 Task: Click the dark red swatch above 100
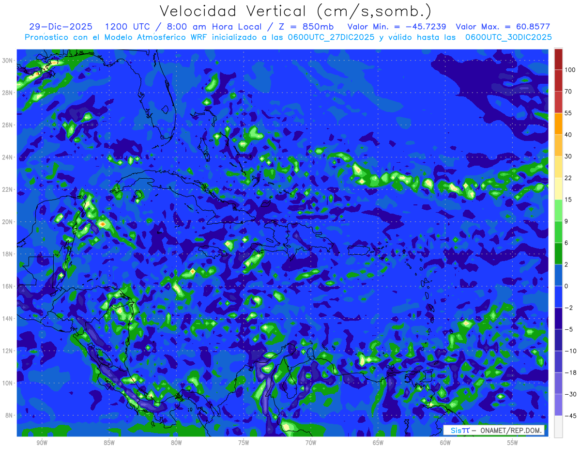coord(558,59)
